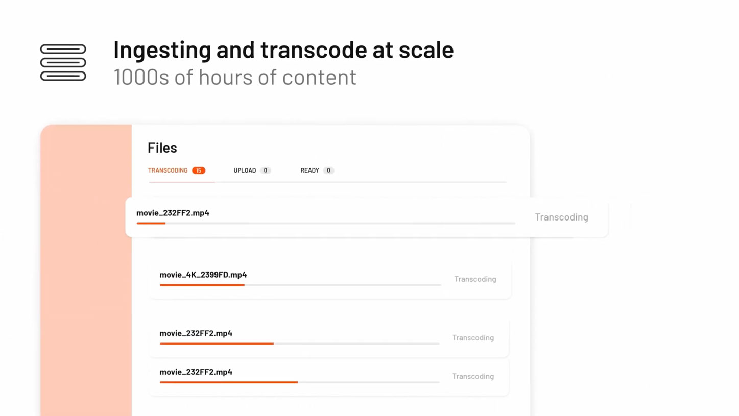Click the progress bar of movie_4K_2399FD.mp4

tap(300, 285)
